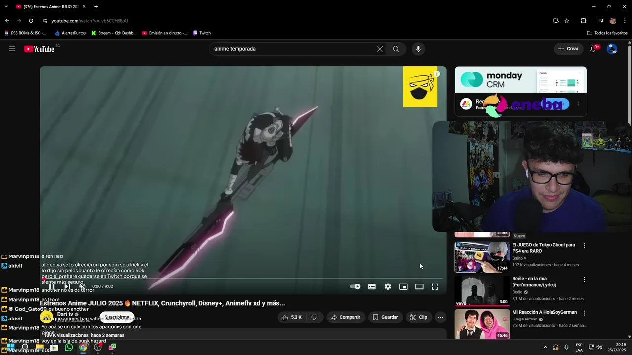Screen dimensions: 632x355
Task: Like the video with 5,3 K likes
Action: pyautogui.click(x=291, y=317)
